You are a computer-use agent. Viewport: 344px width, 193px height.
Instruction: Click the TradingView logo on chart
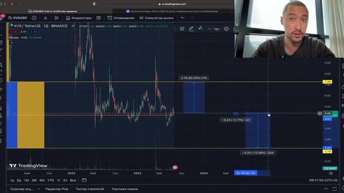pos(28,166)
